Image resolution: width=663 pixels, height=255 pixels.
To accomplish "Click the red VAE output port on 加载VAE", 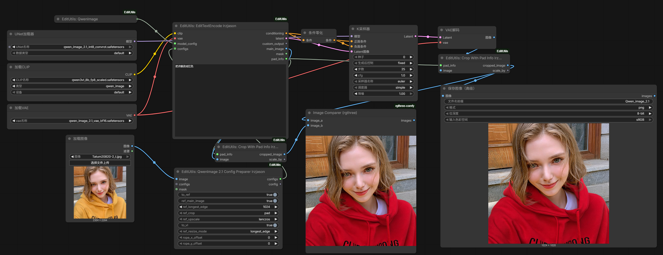I will click(135, 115).
